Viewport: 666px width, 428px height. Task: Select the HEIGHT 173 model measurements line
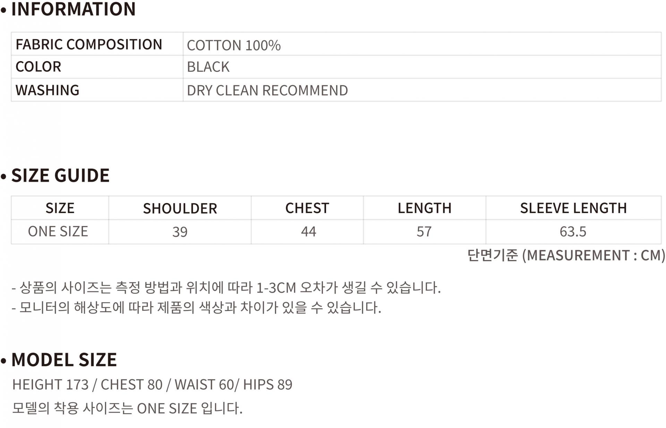(x=152, y=385)
